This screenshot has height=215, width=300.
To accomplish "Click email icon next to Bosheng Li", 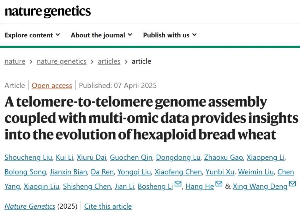I will [x=178, y=184].
